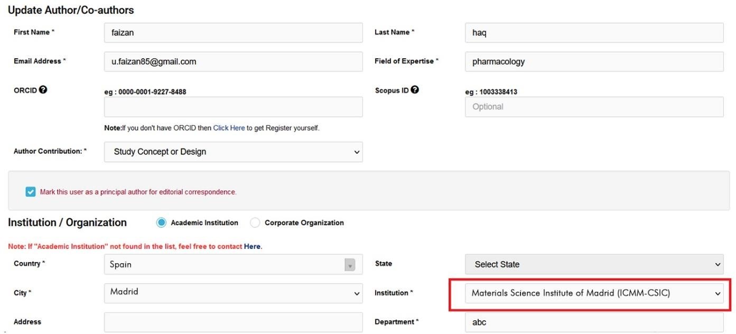Toggle principal author for editorial correspondence checkbox
Viewport: 736px width, 334px height.
(x=31, y=192)
